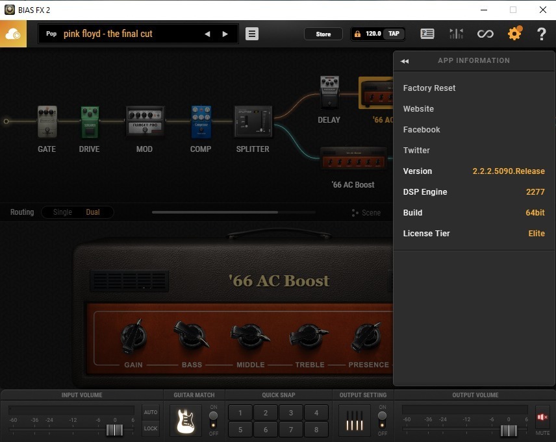Select Quick Snap 3
Image resolution: width=556 pixels, height=442 pixels.
pos(291,413)
